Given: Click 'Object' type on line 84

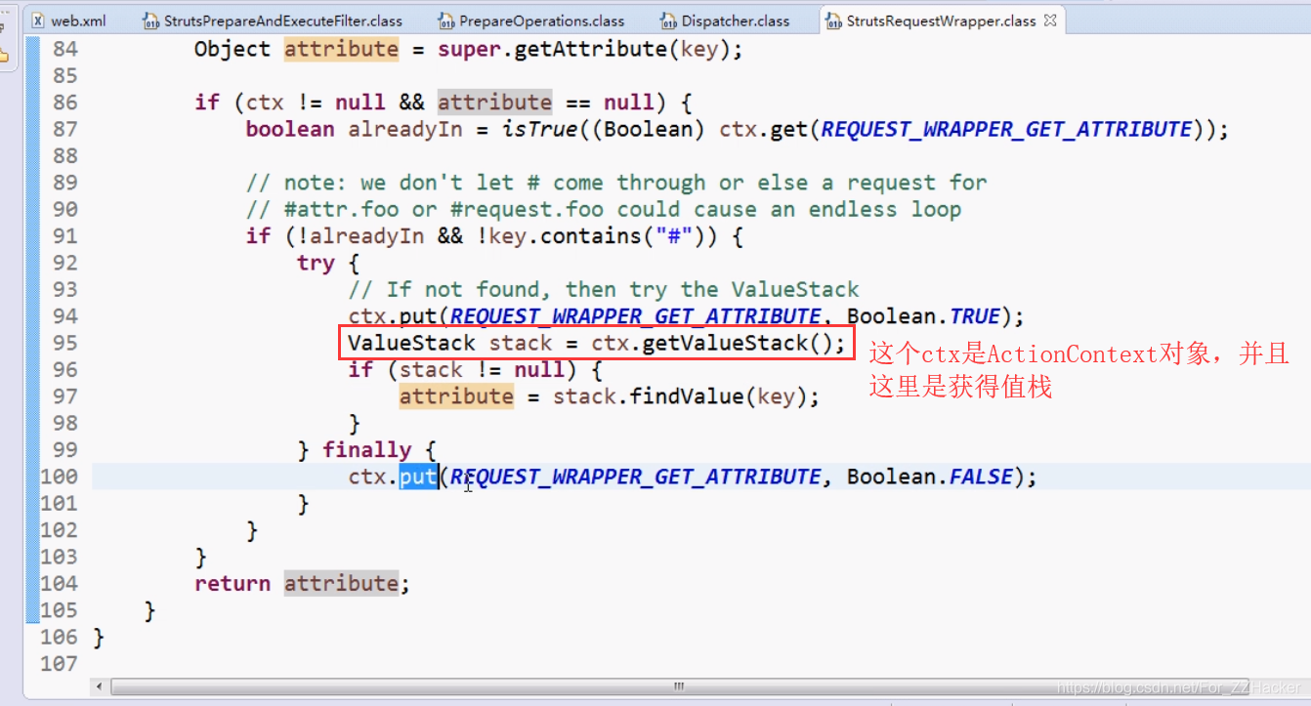Looking at the screenshot, I should (233, 49).
